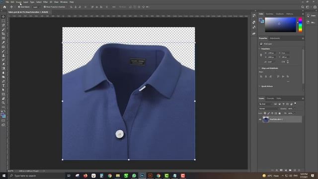Screen dimensions: 318x179
Task: Create a new group with the folder icon
Action: [x=290, y=170]
